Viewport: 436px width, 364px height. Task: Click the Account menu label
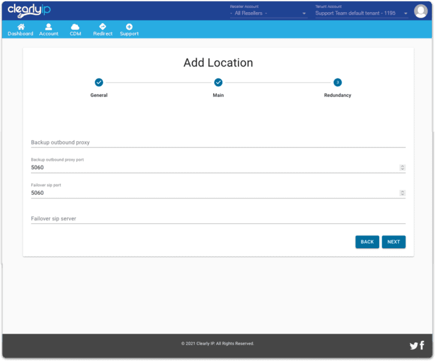click(x=48, y=34)
